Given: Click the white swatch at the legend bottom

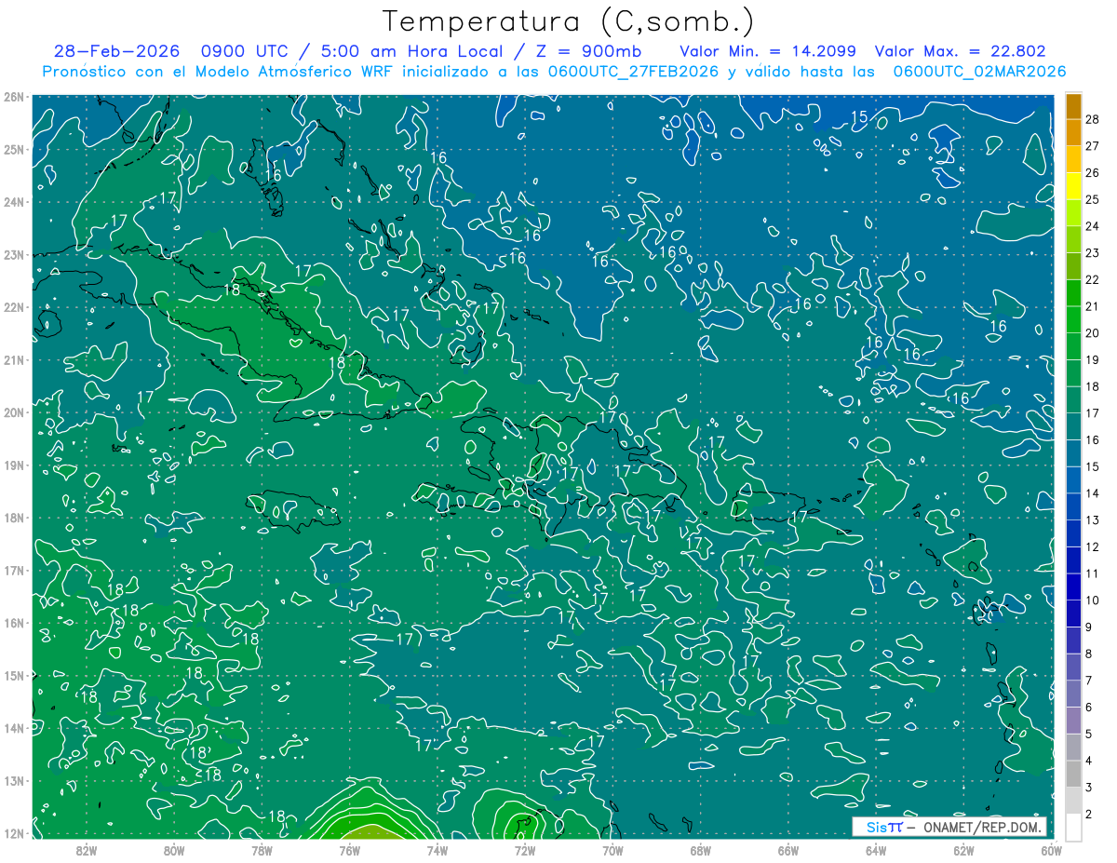Looking at the screenshot, I should (1073, 826).
